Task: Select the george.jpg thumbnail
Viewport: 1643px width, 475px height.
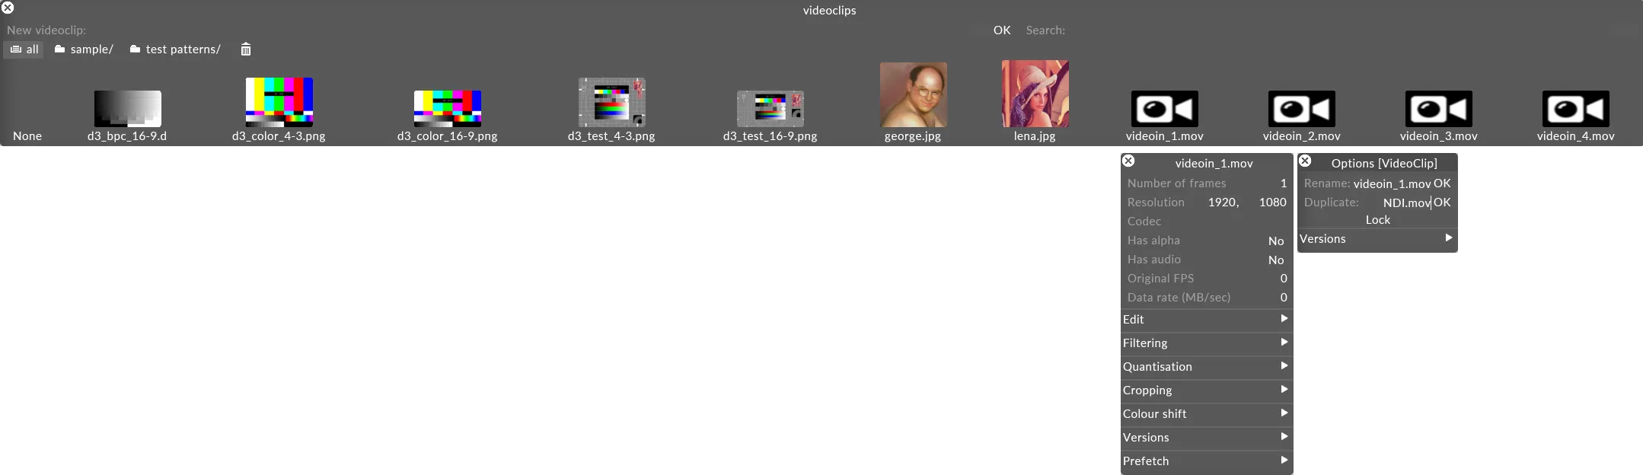Action: pyautogui.click(x=913, y=94)
